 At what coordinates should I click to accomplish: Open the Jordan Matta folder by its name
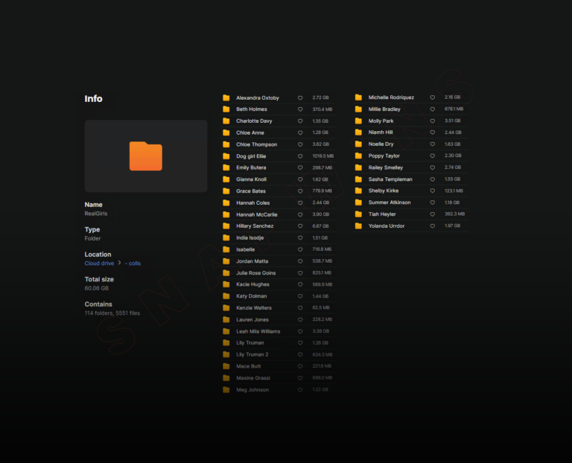(x=252, y=261)
